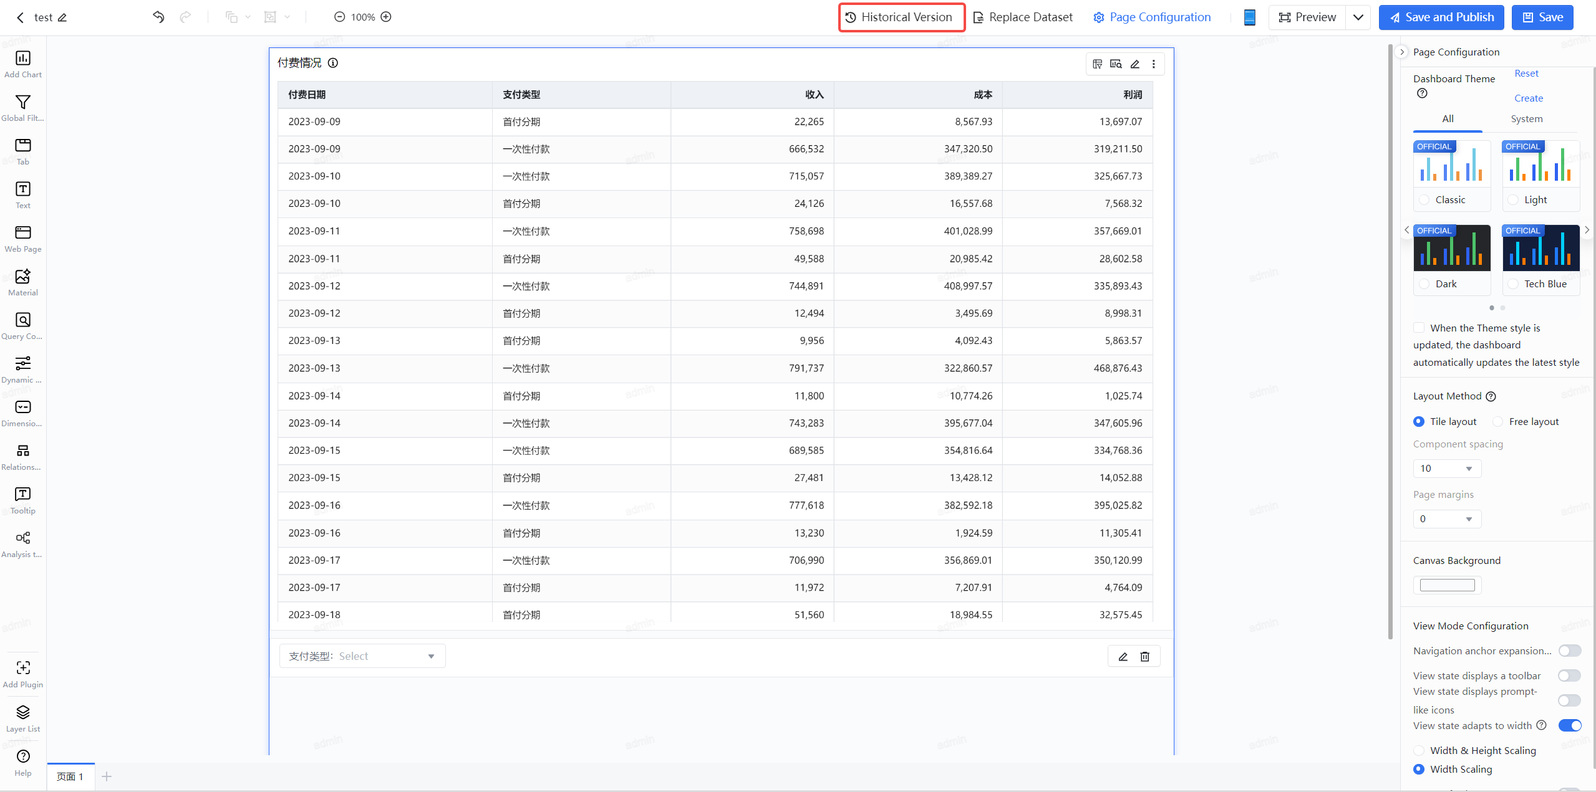This screenshot has width=1596, height=792.
Task: Click the info icon beside 付费情况
Action: [x=333, y=63]
